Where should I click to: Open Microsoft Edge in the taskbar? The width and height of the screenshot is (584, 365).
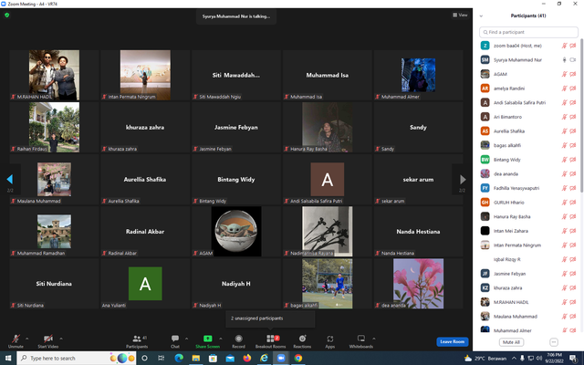(179, 358)
